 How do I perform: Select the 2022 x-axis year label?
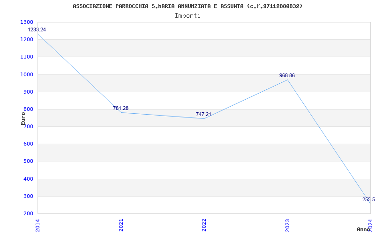click(204, 225)
